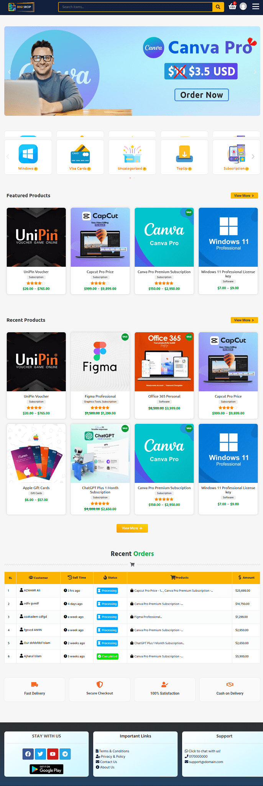Image resolution: width=263 pixels, height=786 pixels.
Task: Click the Facebook icon in footer
Action: tap(28, 754)
